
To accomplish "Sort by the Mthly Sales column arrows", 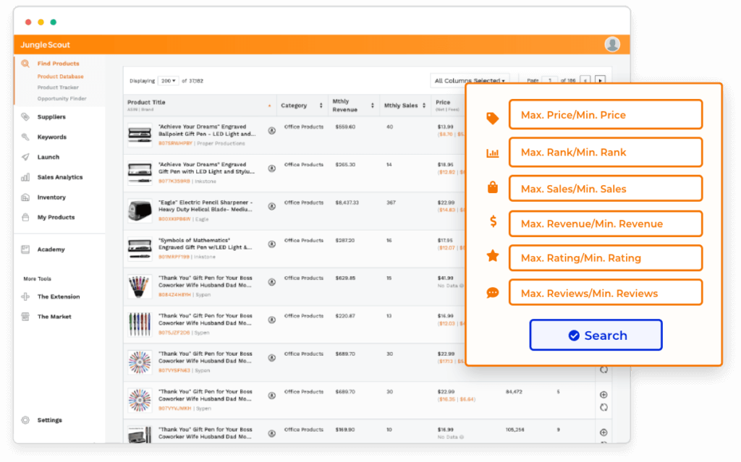I will 424,106.
